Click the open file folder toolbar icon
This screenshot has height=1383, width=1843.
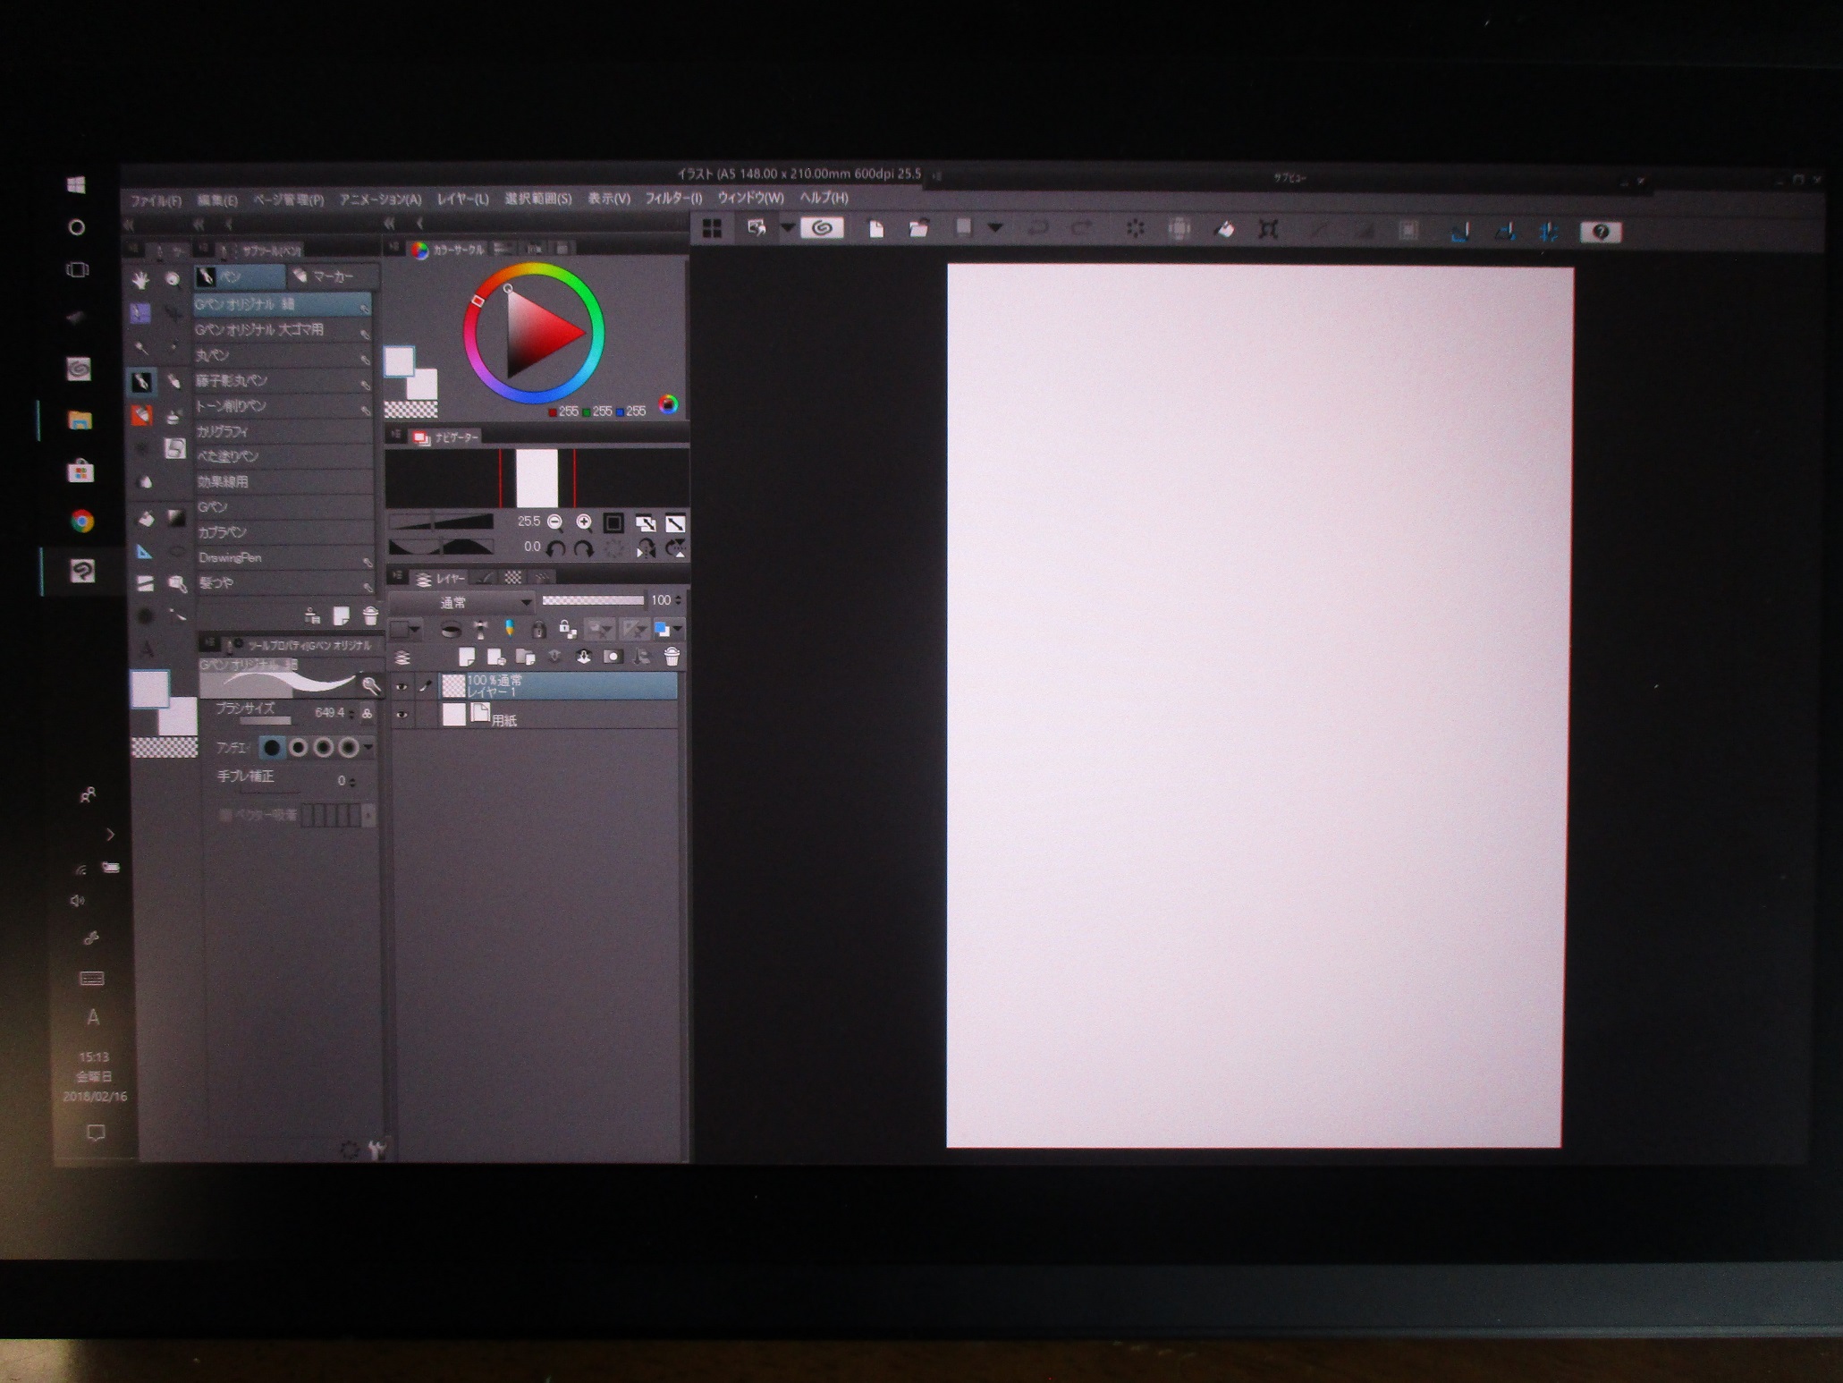918,229
